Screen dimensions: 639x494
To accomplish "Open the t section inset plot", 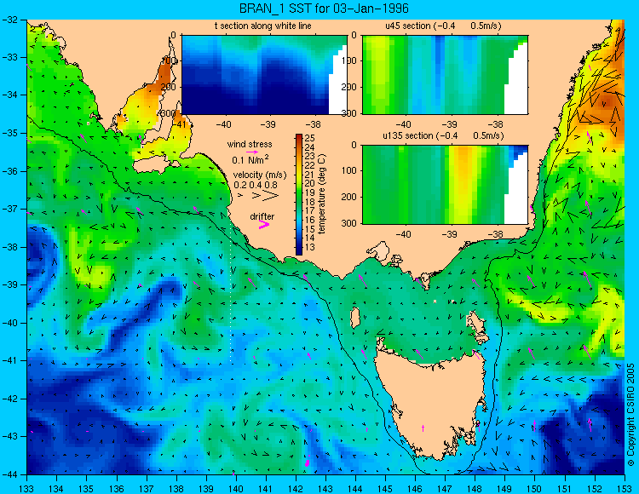I will tap(264, 75).
